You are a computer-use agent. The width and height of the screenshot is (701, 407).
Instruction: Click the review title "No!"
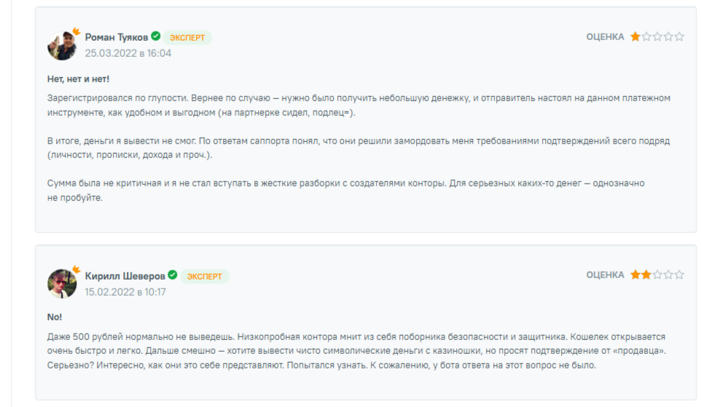click(x=55, y=317)
